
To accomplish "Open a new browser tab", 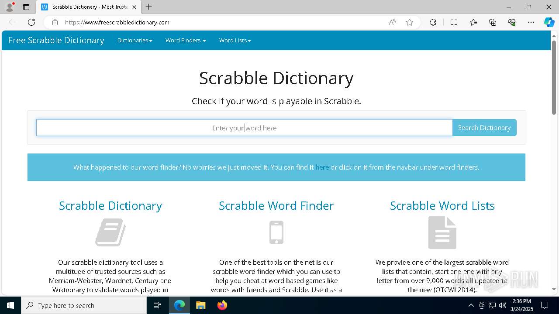I will [148, 7].
